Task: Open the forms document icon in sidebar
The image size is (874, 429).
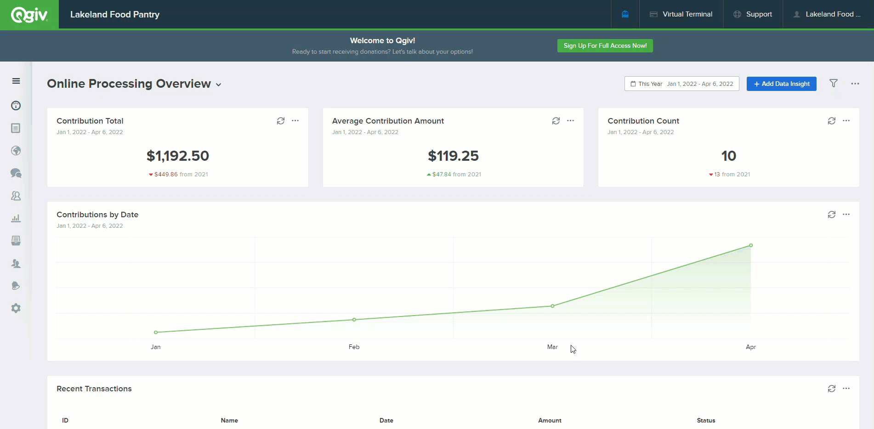Action: [16, 128]
